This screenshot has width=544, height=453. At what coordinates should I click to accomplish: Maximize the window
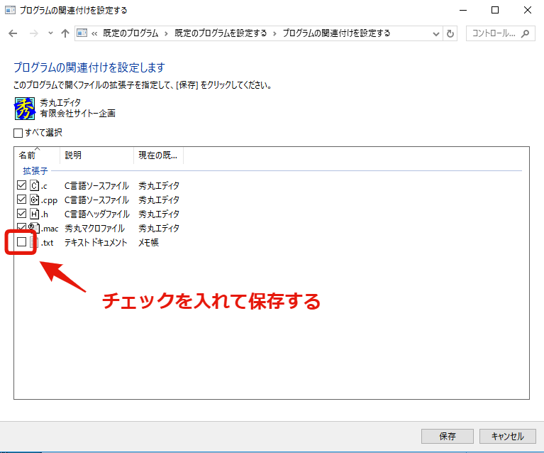point(495,10)
